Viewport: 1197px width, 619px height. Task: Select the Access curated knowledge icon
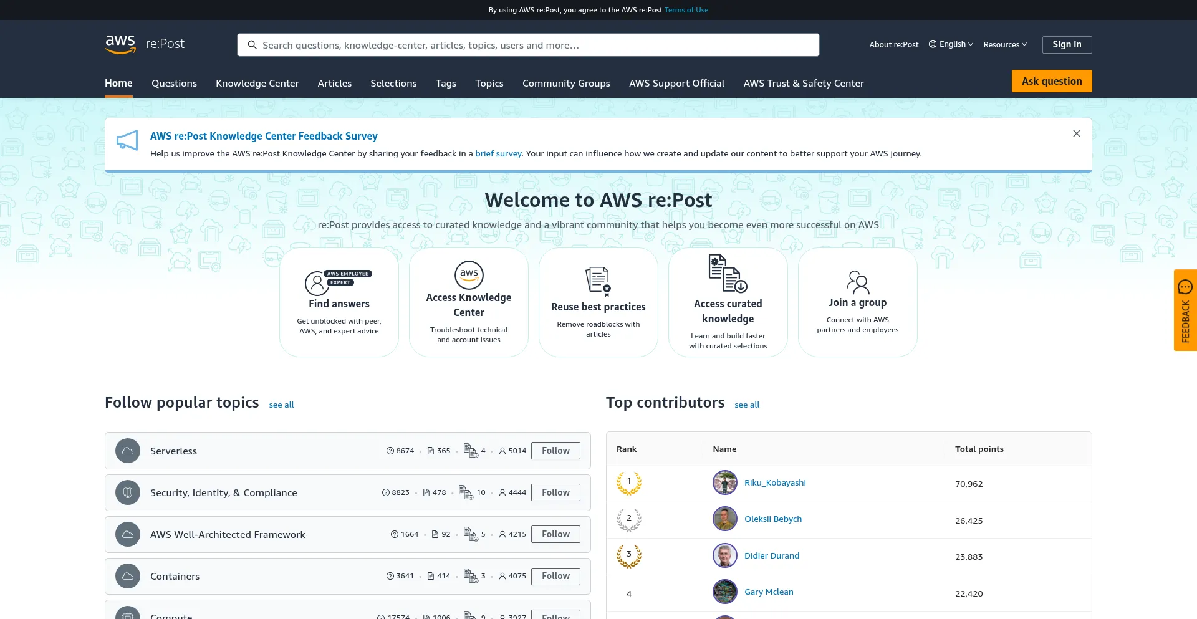[x=728, y=274]
